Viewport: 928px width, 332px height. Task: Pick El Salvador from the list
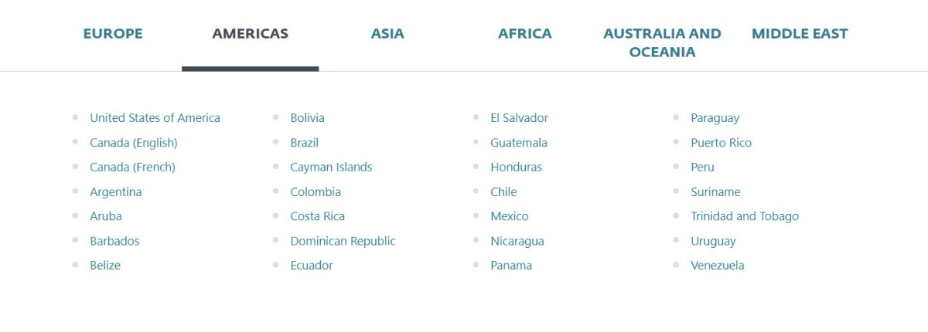[x=519, y=118]
